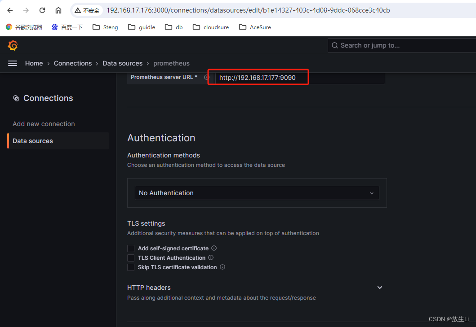Click info icon next to Add self-signed certificate
The image size is (476, 327).
(214, 248)
